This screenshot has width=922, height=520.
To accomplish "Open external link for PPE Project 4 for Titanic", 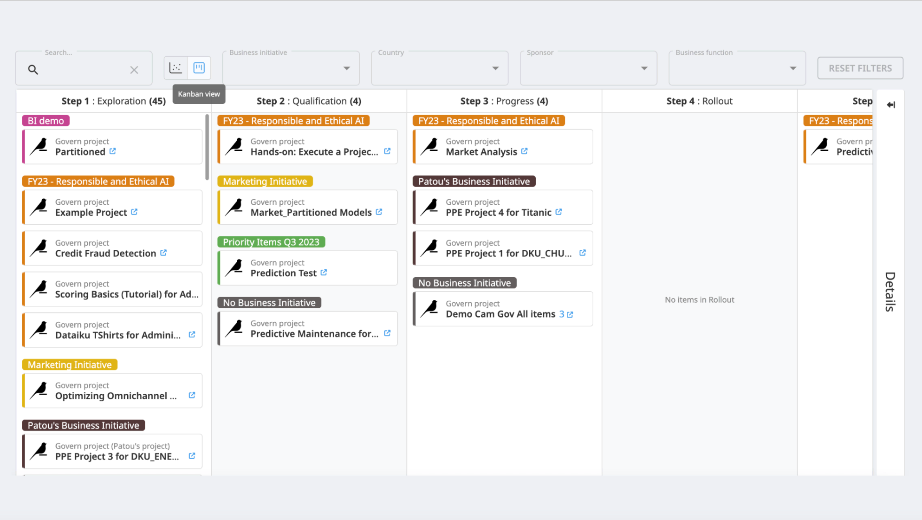I will pyautogui.click(x=558, y=212).
